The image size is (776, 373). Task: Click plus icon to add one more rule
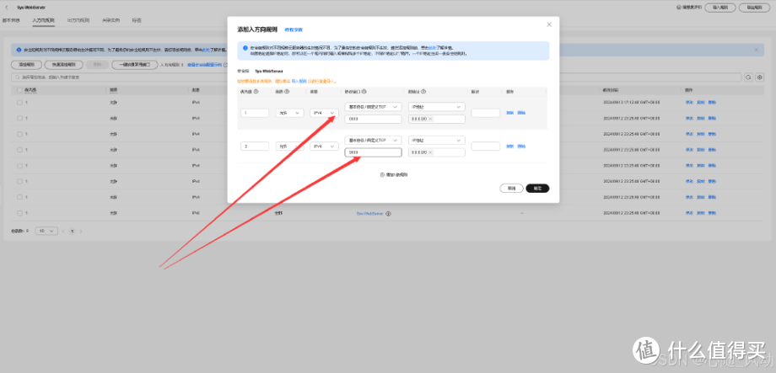382,174
